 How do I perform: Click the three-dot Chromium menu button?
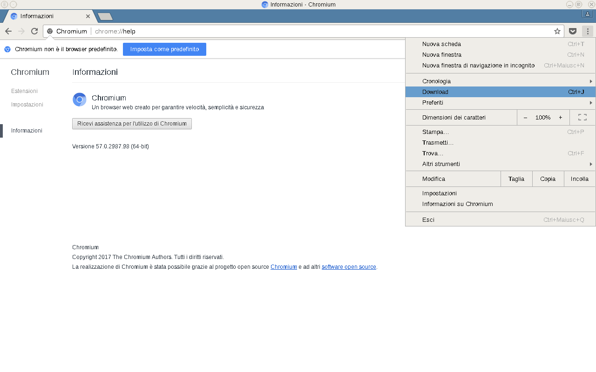[x=588, y=31]
